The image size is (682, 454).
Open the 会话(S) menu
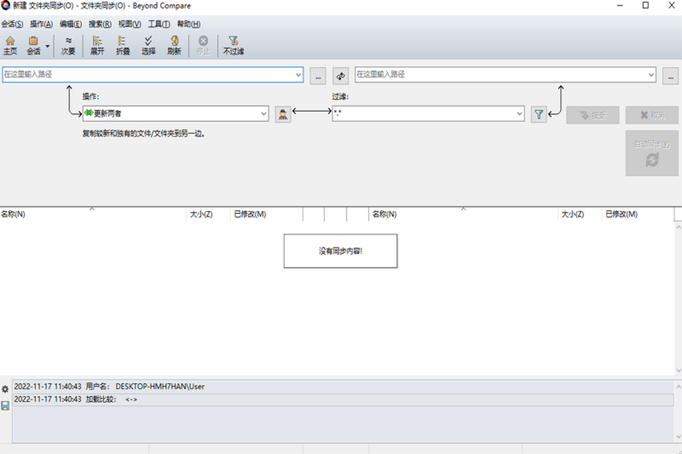pyautogui.click(x=12, y=24)
